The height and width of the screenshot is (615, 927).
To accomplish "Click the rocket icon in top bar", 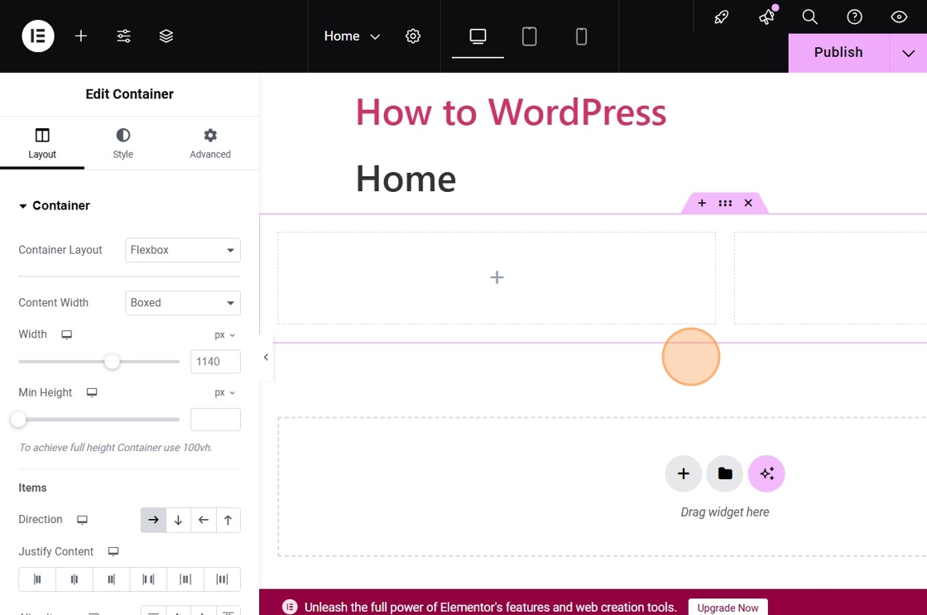I will pyautogui.click(x=721, y=17).
